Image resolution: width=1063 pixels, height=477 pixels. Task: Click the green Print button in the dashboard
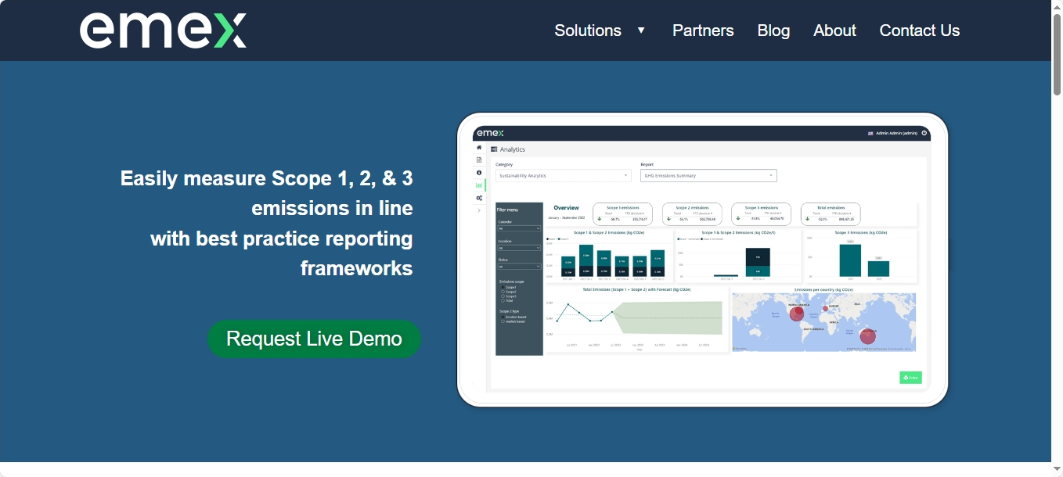coord(910,378)
